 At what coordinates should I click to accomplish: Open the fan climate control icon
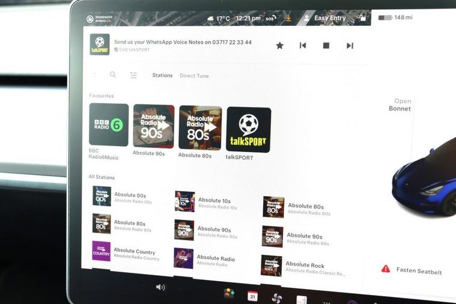276,298
